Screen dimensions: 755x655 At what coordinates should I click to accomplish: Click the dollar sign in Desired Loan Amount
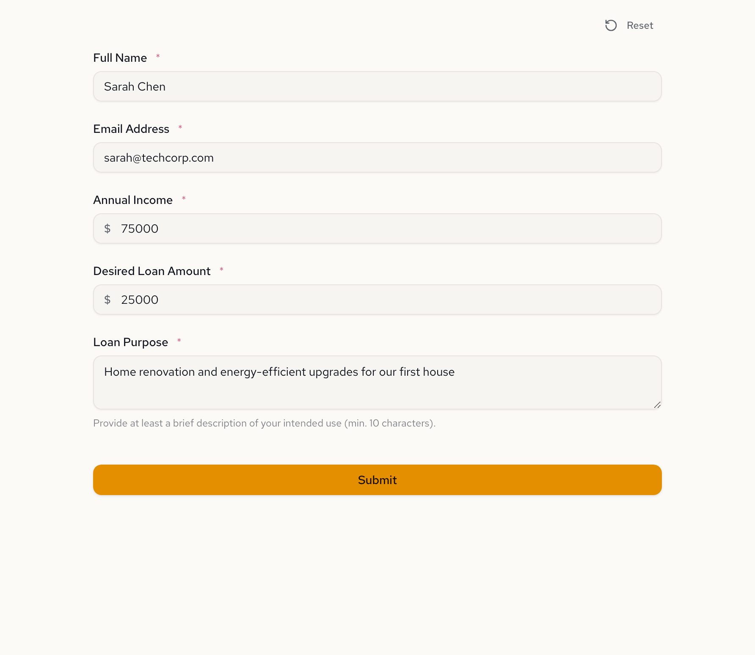[107, 300]
